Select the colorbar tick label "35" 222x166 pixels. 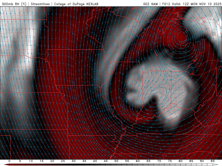click(x=84, y=161)
